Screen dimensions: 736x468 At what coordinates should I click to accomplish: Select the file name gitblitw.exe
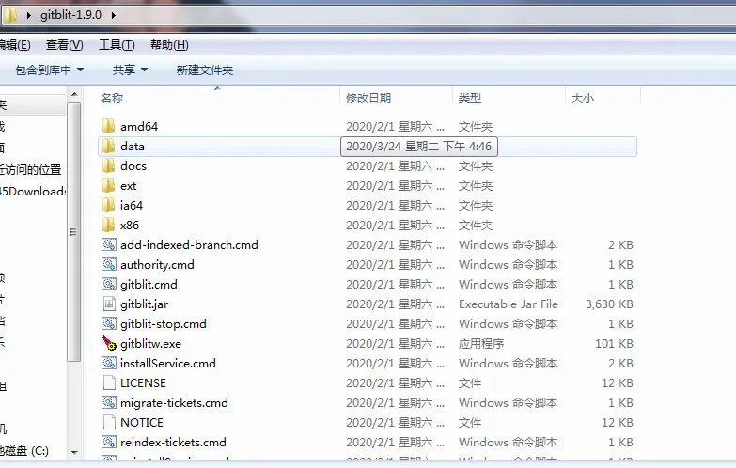coord(150,344)
